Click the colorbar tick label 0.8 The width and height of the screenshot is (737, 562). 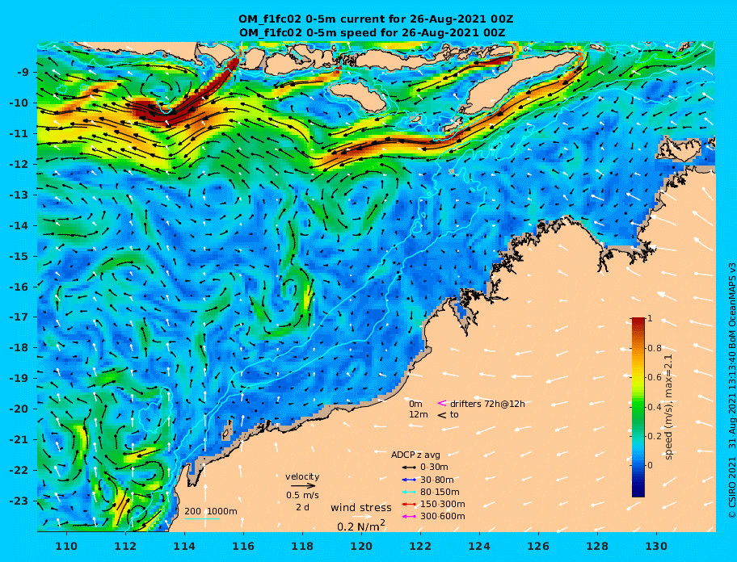coord(655,348)
